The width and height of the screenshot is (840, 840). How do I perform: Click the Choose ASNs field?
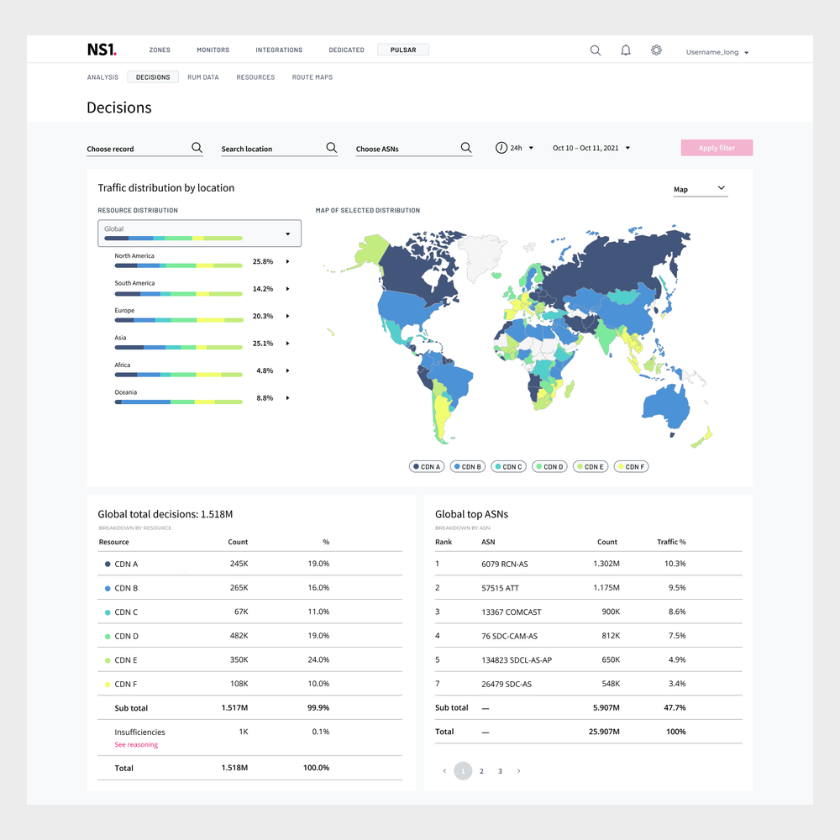[413, 149]
